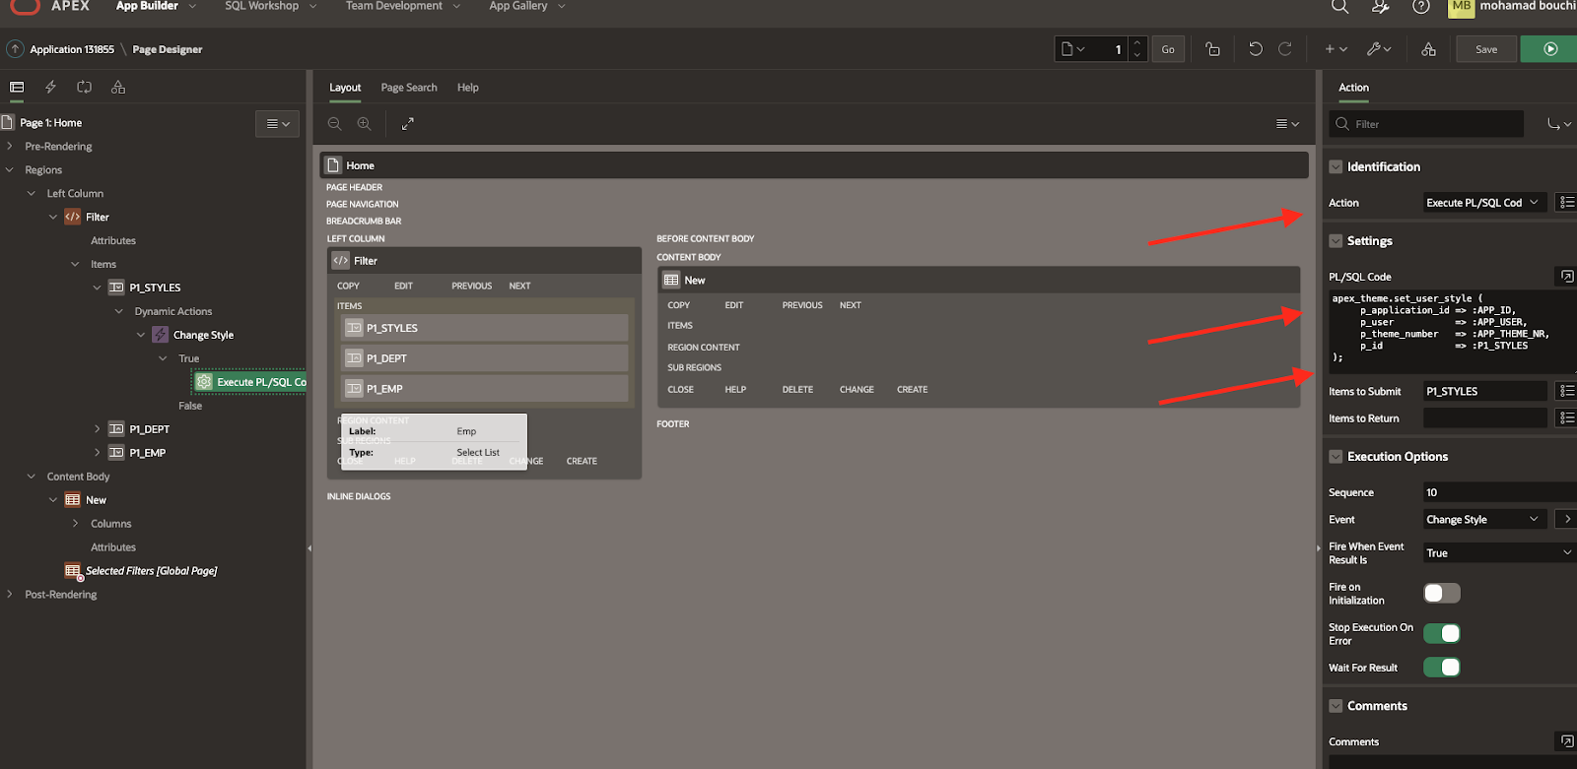Viewport: 1577px width, 769px height.
Task: Collapse the Comments section
Action: pos(1336,706)
